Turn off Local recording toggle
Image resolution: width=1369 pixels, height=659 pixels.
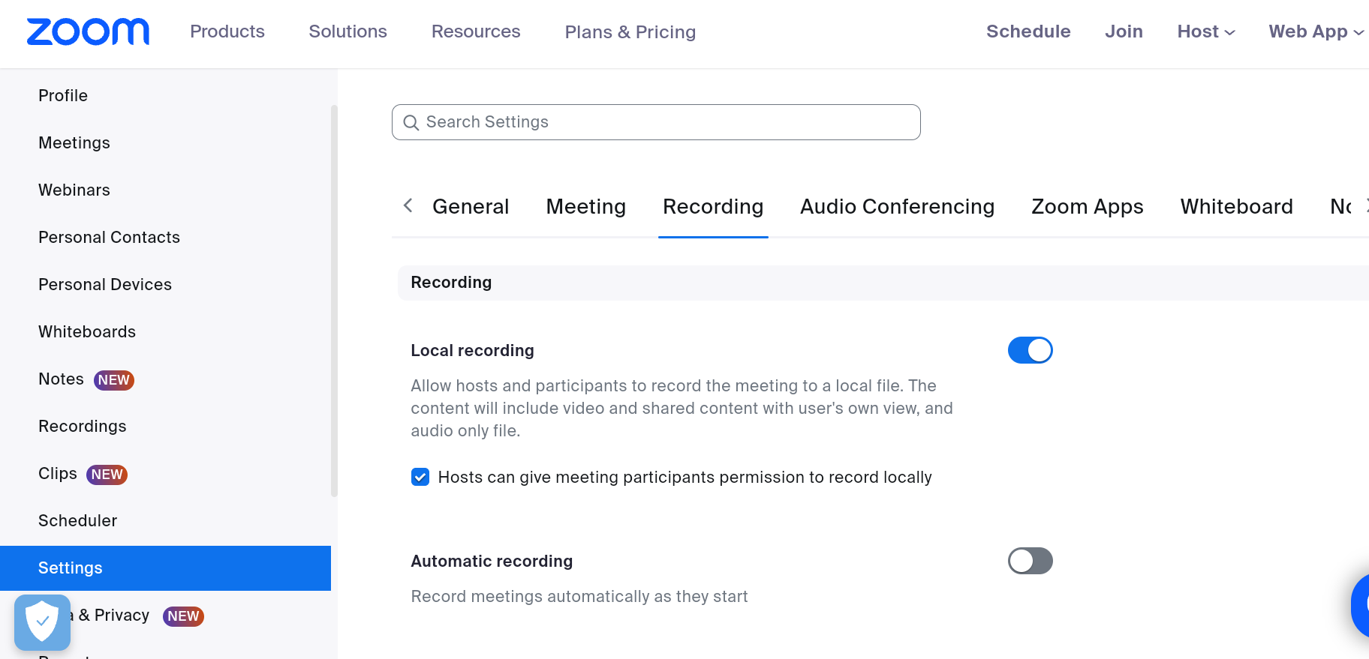[1030, 350]
